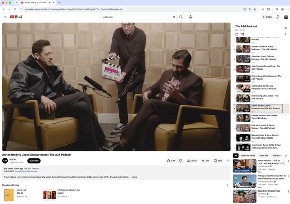Viewport: 290px width, 204px height.
Task: Expand description with ...more
Action: pos(134,177)
